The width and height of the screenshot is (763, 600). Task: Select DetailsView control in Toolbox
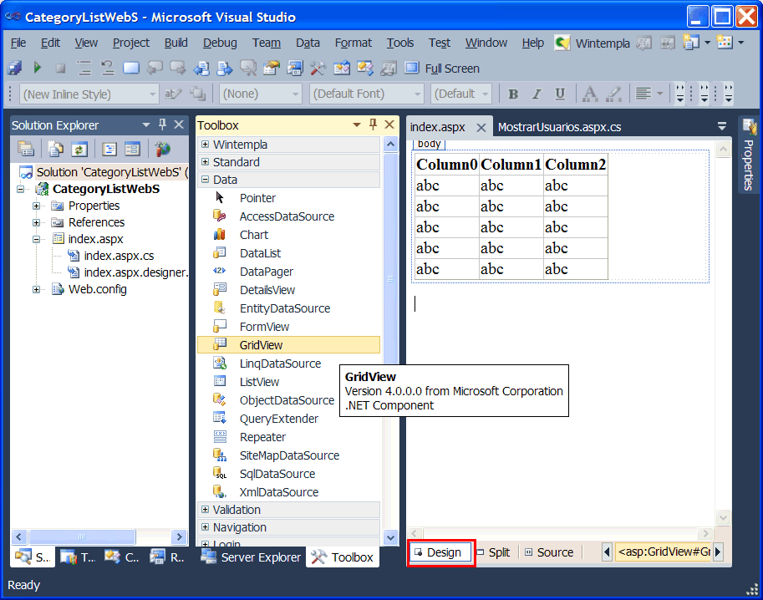[x=288, y=290]
